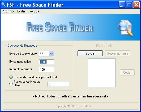The height and width of the screenshot is (112, 141).
Task: Maximize the FSF window
Action: (129, 5)
